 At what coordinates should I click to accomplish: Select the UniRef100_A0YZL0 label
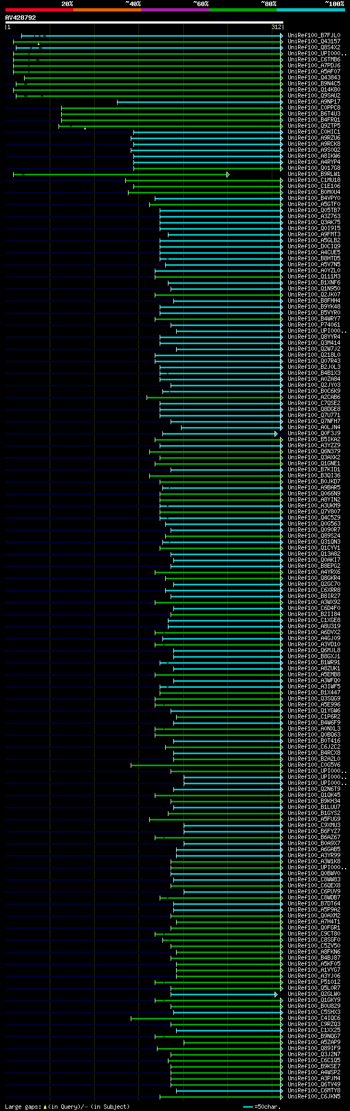coord(314,270)
